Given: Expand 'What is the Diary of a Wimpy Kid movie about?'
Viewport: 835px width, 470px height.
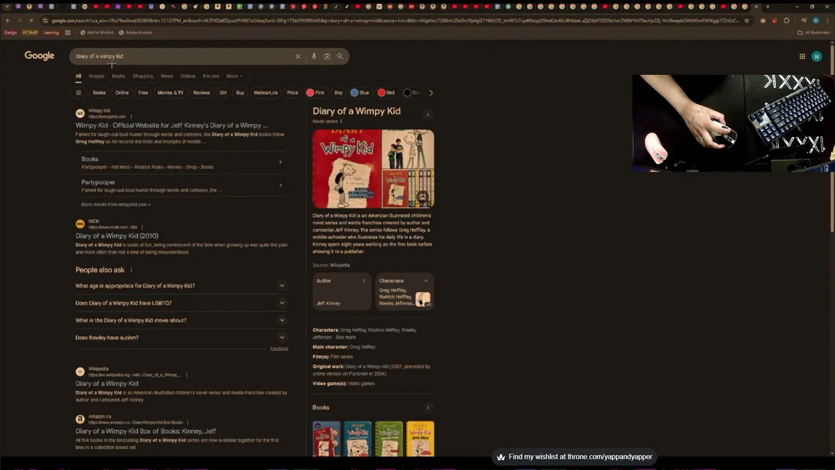Looking at the screenshot, I should click(x=181, y=321).
